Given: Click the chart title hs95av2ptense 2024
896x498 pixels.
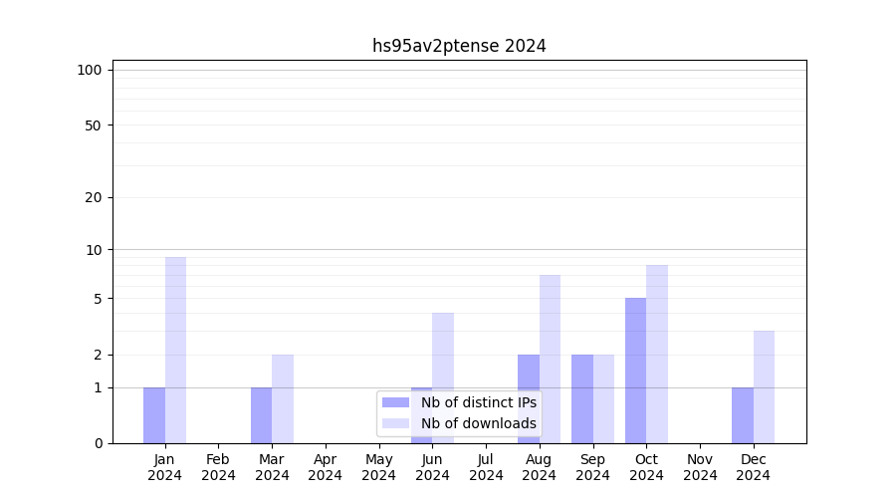Looking at the screenshot, I should tap(459, 46).
